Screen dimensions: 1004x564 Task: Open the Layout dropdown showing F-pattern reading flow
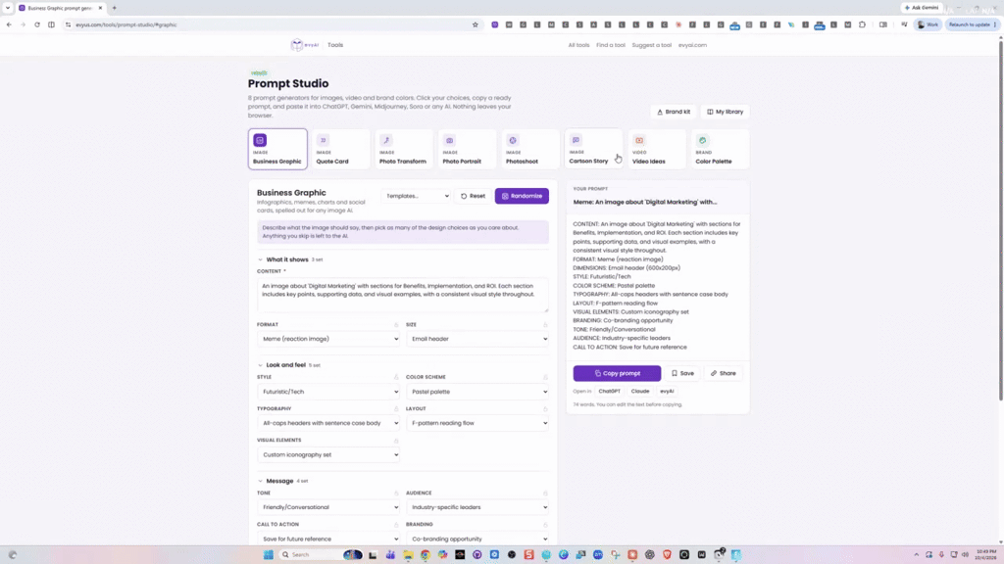[477, 423]
